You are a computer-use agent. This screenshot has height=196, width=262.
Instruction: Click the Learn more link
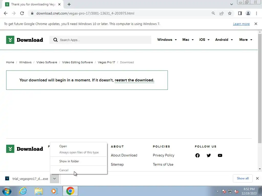[241, 24]
